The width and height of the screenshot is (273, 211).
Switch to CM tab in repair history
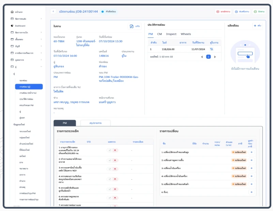(160, 34)
